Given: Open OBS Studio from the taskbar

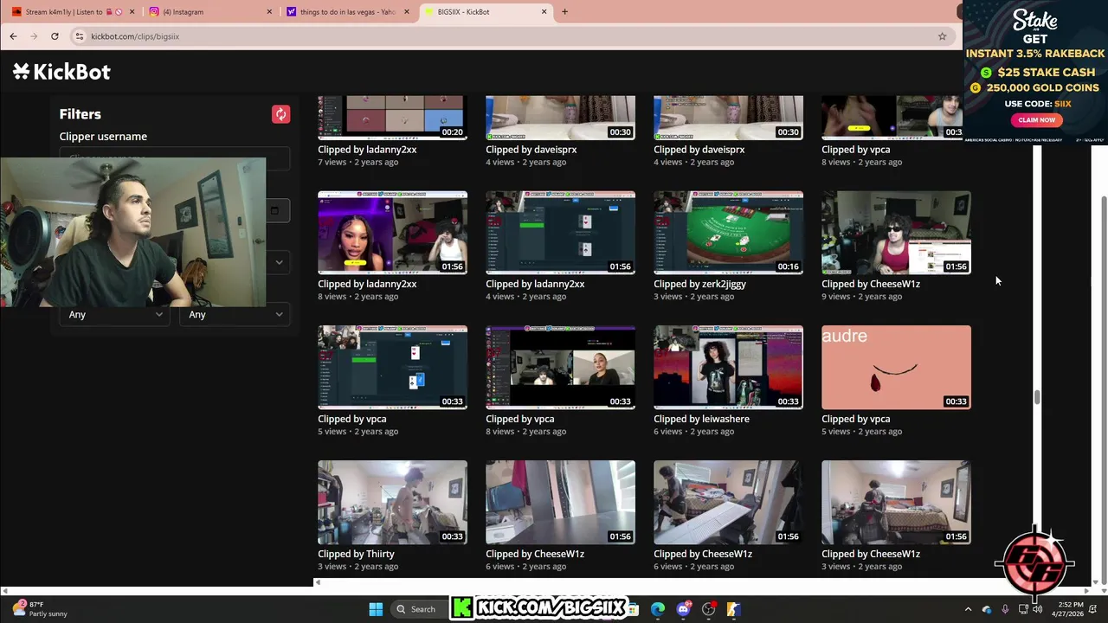Looking at the screenshot, I should 708,609.
